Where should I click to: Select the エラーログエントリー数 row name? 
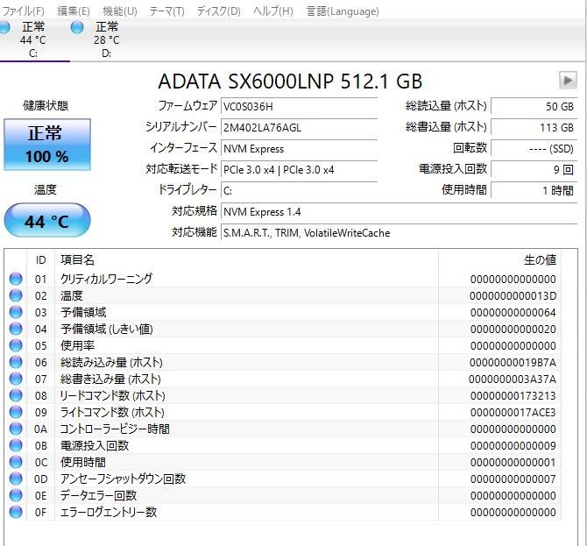coord(109,512)
